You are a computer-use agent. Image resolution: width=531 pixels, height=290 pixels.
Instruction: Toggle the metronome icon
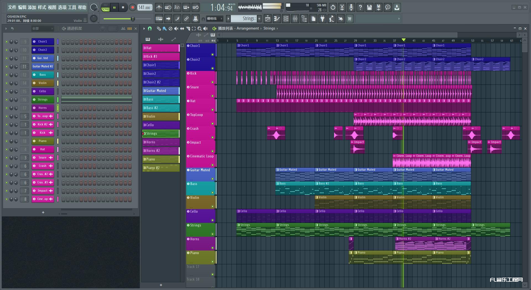tap(159, 7)
